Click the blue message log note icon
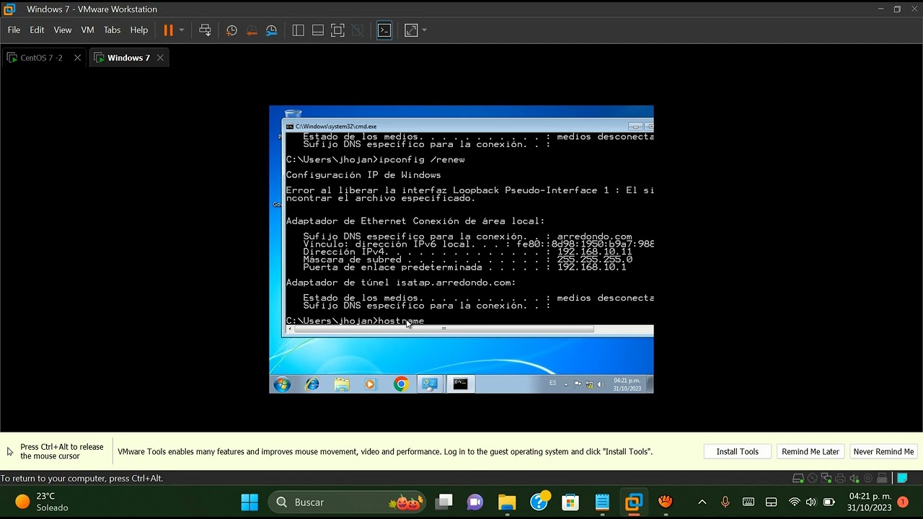Viewport: 923px width, 519px height. [x=902, y=479]
